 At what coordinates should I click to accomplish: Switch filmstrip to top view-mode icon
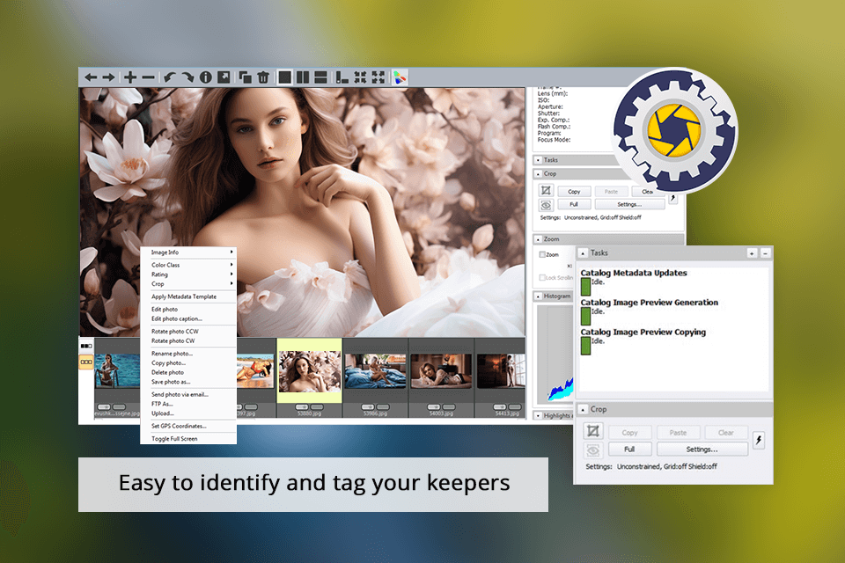tap(86, 346)
